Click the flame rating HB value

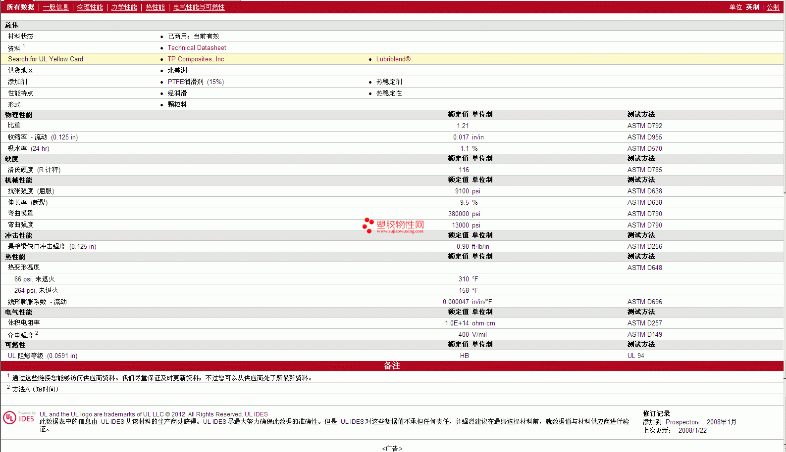[x=464, y=356]
